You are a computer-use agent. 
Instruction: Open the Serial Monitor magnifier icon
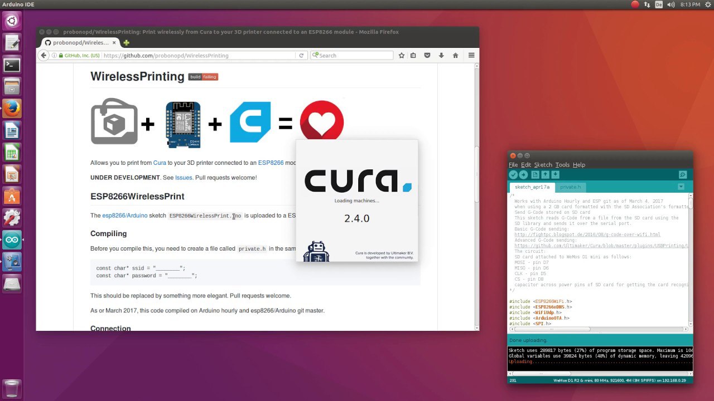(x=682, y=175)
